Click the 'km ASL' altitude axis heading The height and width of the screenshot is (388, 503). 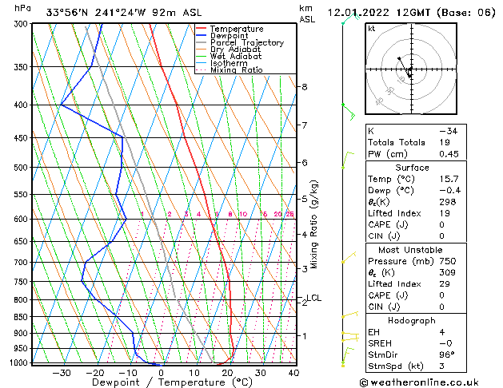307,14
